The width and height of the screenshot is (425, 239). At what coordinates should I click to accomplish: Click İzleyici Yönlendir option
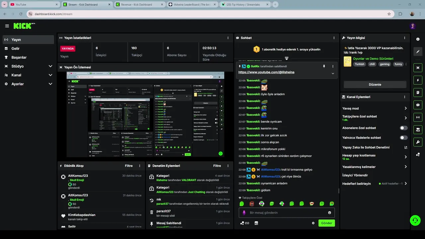coord(355,175)
